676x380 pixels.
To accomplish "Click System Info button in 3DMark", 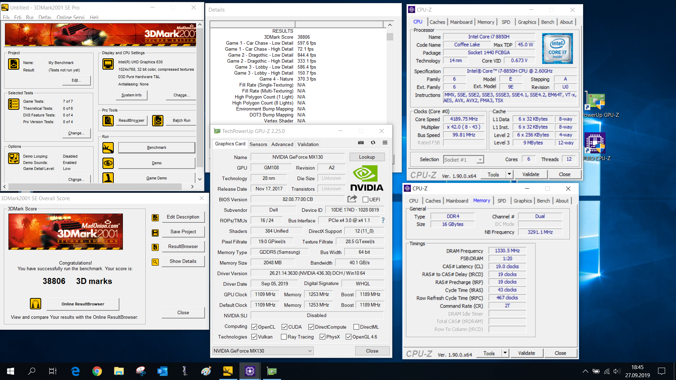I will tap(132, 95).
